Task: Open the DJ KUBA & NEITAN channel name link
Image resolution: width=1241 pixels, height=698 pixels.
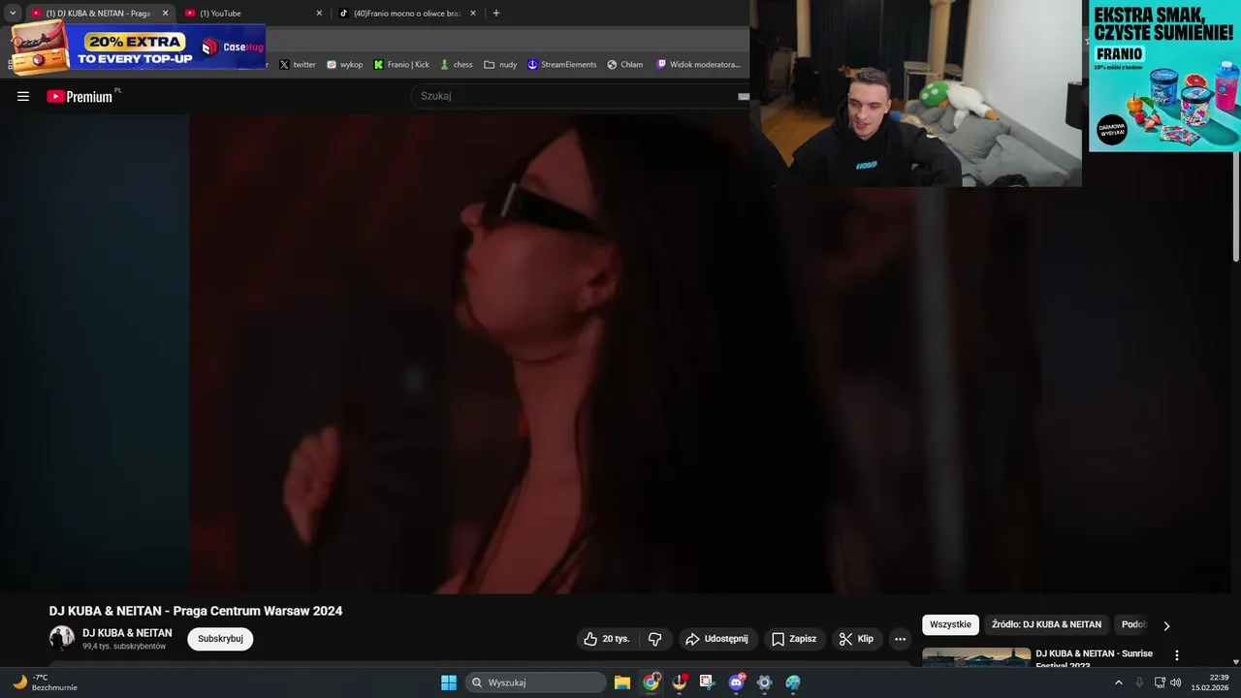Action: pos(127,633)
